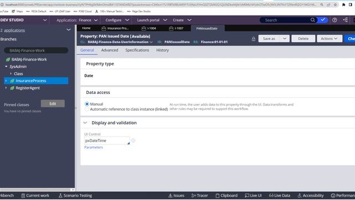Open the Actions dropdown
Image resolution: width=355 pixels, height=200 pixels.
tap(329, 38)
